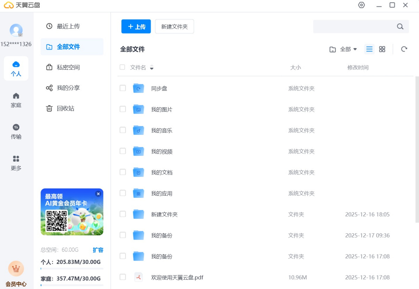Image resolution: width=419 pixels, height=289 pixels.
Task: Select the 欢迎使用天翼云盘.pdf checkbox
Action: tap(123, 277)
